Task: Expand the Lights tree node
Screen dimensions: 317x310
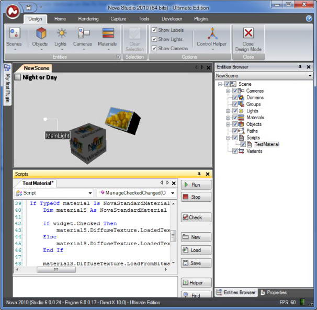Action: [x=228, y=111]
